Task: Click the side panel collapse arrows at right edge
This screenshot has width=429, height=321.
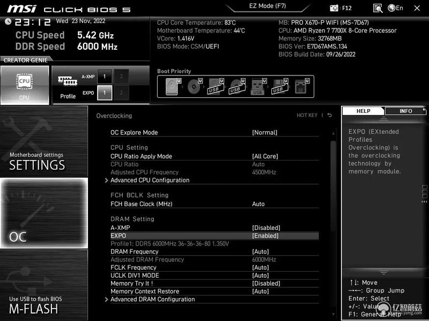Action: tap(424, 202)
